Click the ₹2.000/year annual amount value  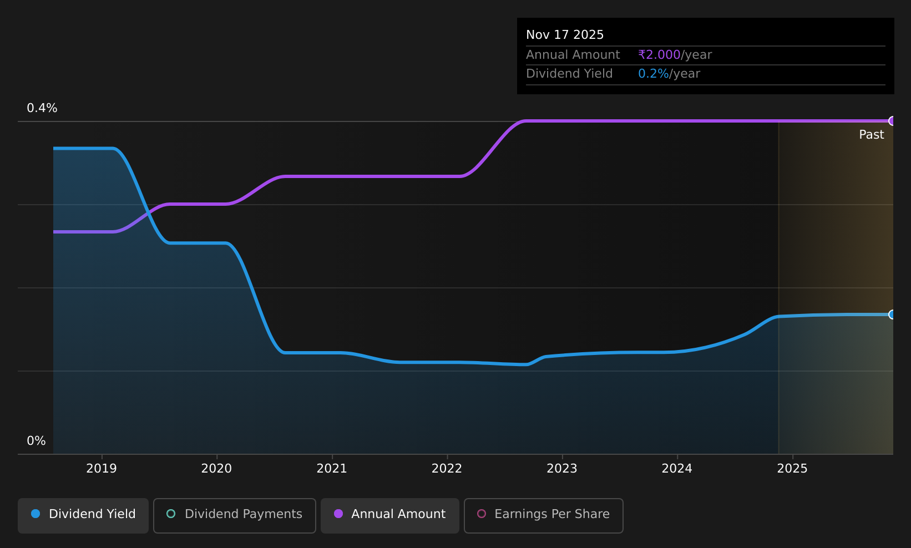point(675,55)
